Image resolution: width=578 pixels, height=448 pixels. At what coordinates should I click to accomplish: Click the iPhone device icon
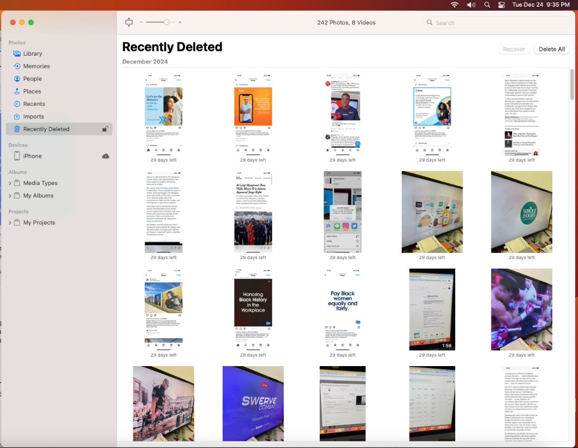[17, 156]
